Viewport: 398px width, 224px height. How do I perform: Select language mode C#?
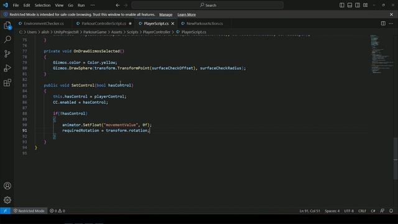pyautogui.click(x=373, y=211)
